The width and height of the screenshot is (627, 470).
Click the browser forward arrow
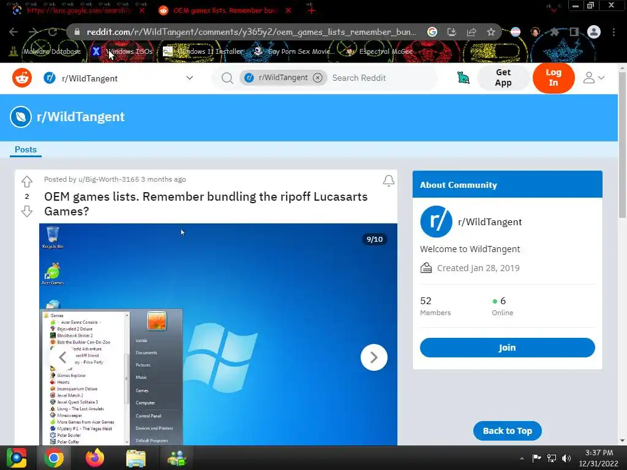[33, 32]
